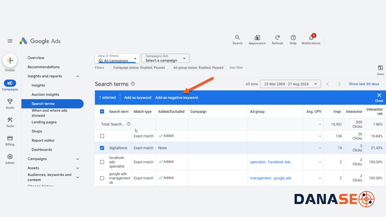Uncheck the digitalforce row checkbox
The height and width of the screenshot is (217, 386).
point(102,148)
